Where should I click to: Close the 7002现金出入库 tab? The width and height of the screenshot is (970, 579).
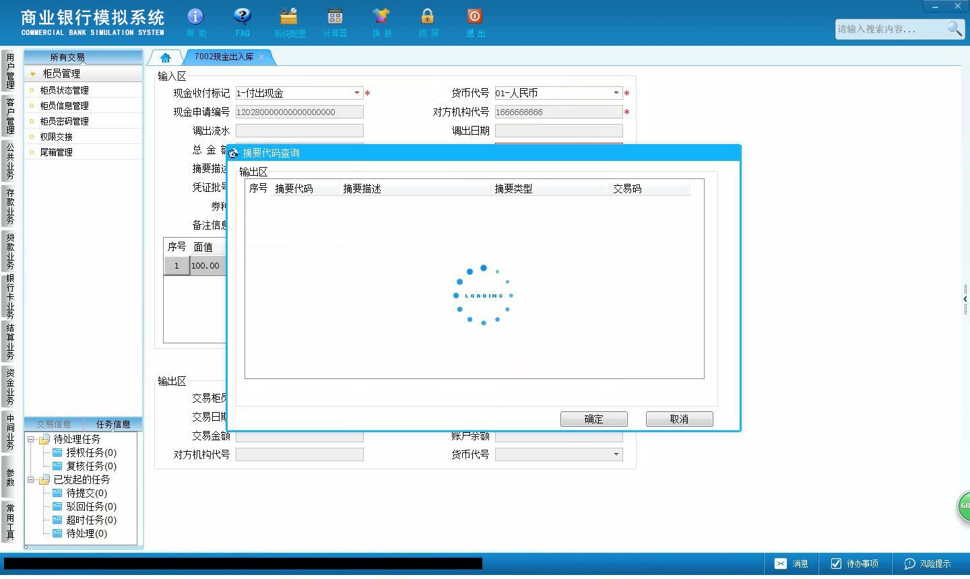coord(261,57)
